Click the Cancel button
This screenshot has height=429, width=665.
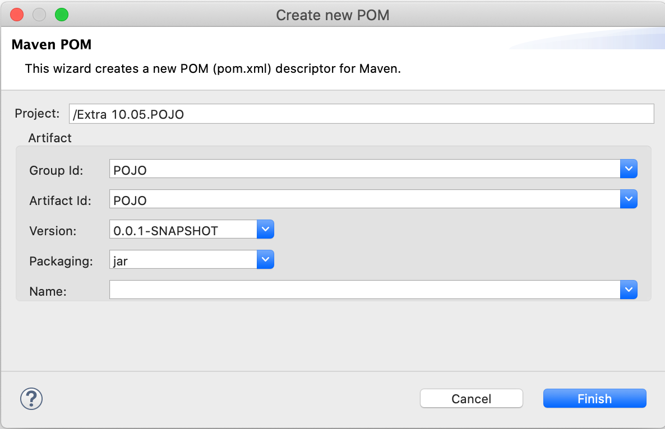[x=471, y=399]
